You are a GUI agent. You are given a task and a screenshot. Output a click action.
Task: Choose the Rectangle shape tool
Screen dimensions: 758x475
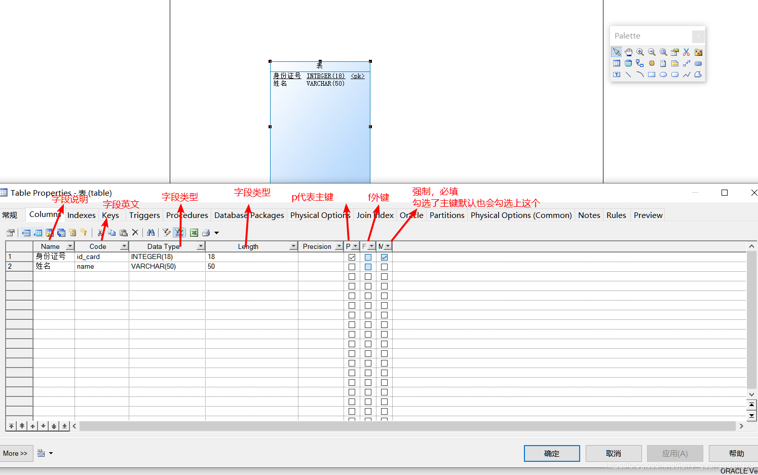652,75
